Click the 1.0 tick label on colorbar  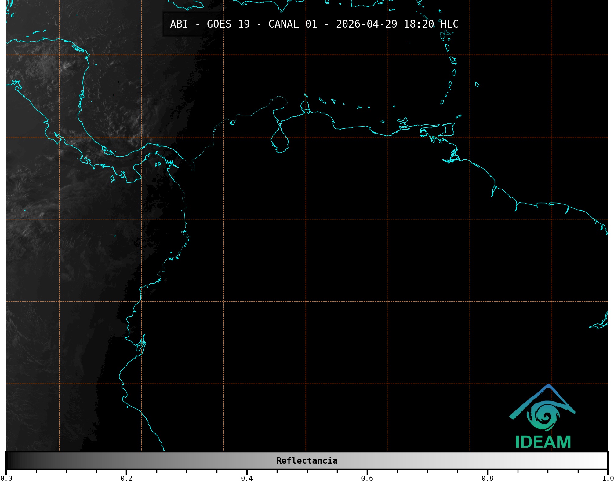tap(607, 478)
